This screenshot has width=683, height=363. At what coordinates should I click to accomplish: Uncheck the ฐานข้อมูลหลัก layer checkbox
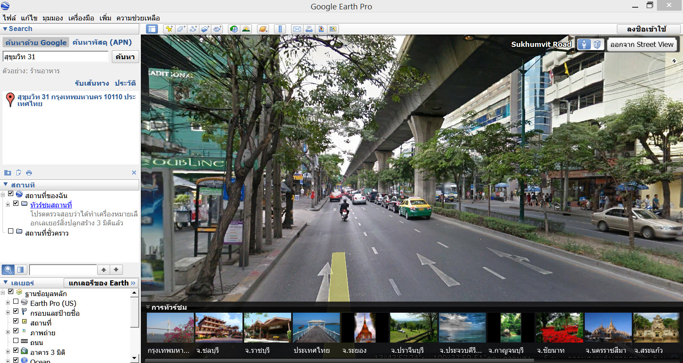[11, 291]
